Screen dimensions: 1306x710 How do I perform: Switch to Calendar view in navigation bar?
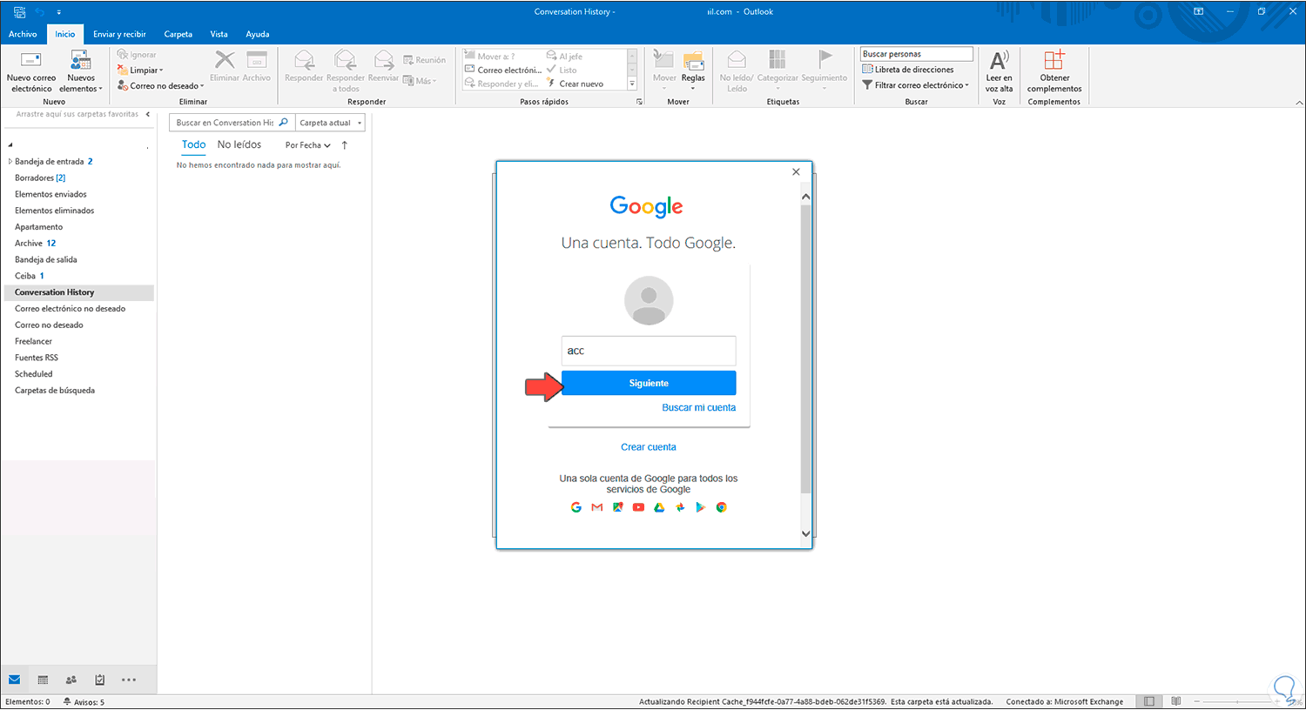click(x=43, y=680)
